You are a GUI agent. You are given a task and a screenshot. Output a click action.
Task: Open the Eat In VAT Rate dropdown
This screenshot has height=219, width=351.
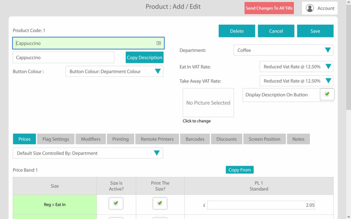click(x=296, y=67)
